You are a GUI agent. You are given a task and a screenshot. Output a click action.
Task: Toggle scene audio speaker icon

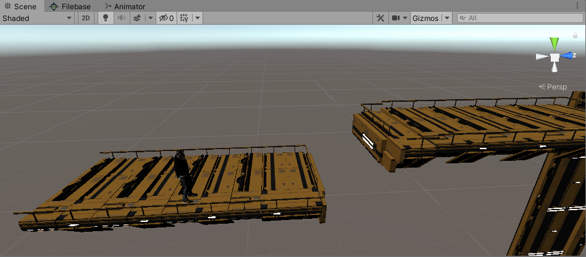pyautogui.click(x=122, y=18)
